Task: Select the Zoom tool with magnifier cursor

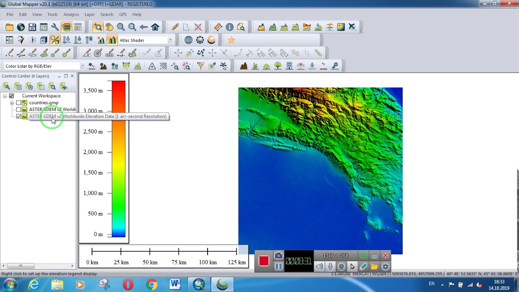Action: point(98,27)
